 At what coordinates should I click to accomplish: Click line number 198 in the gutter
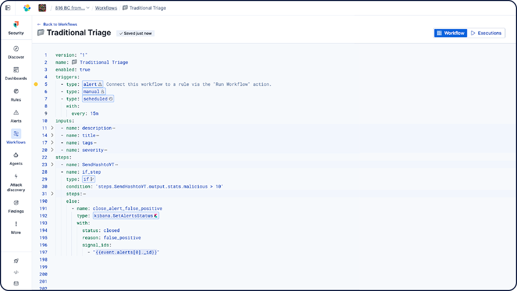tap(44, 260)
